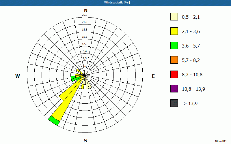
Task: Click the 21,9 radial axis value
Action: click(85, 22)
